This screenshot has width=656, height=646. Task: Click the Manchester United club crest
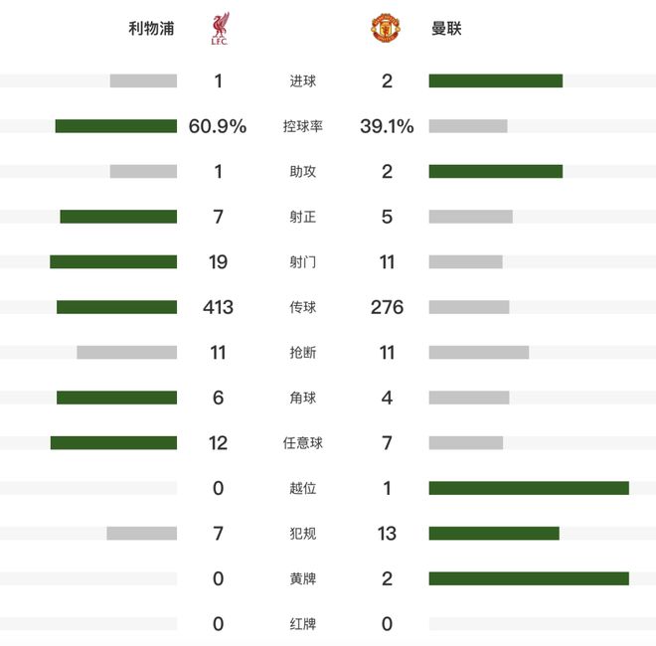pos(386,29)
